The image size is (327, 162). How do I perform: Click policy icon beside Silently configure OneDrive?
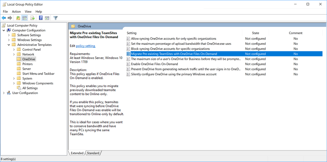point(128,74)
